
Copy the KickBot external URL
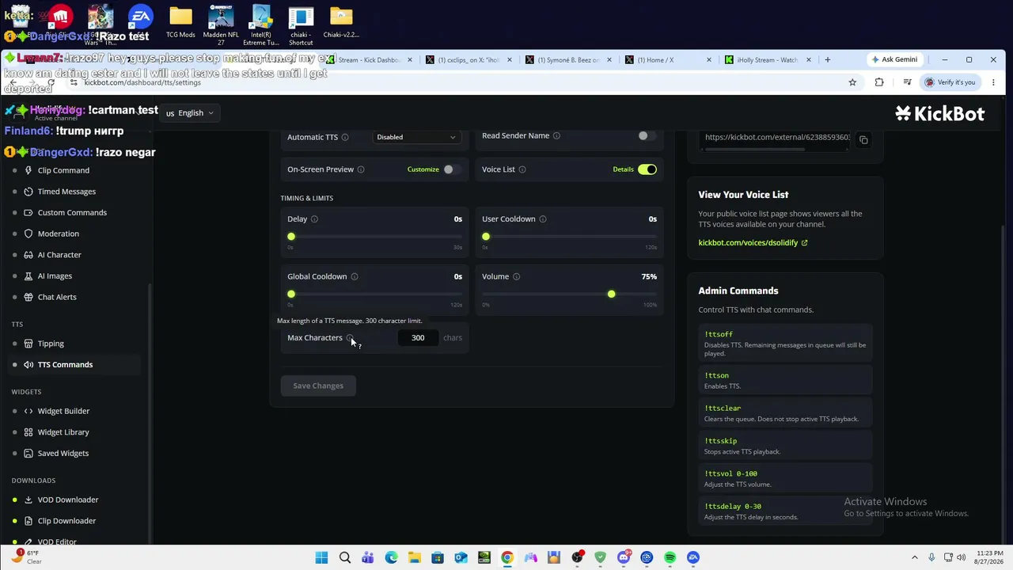[x=863, y=140]
